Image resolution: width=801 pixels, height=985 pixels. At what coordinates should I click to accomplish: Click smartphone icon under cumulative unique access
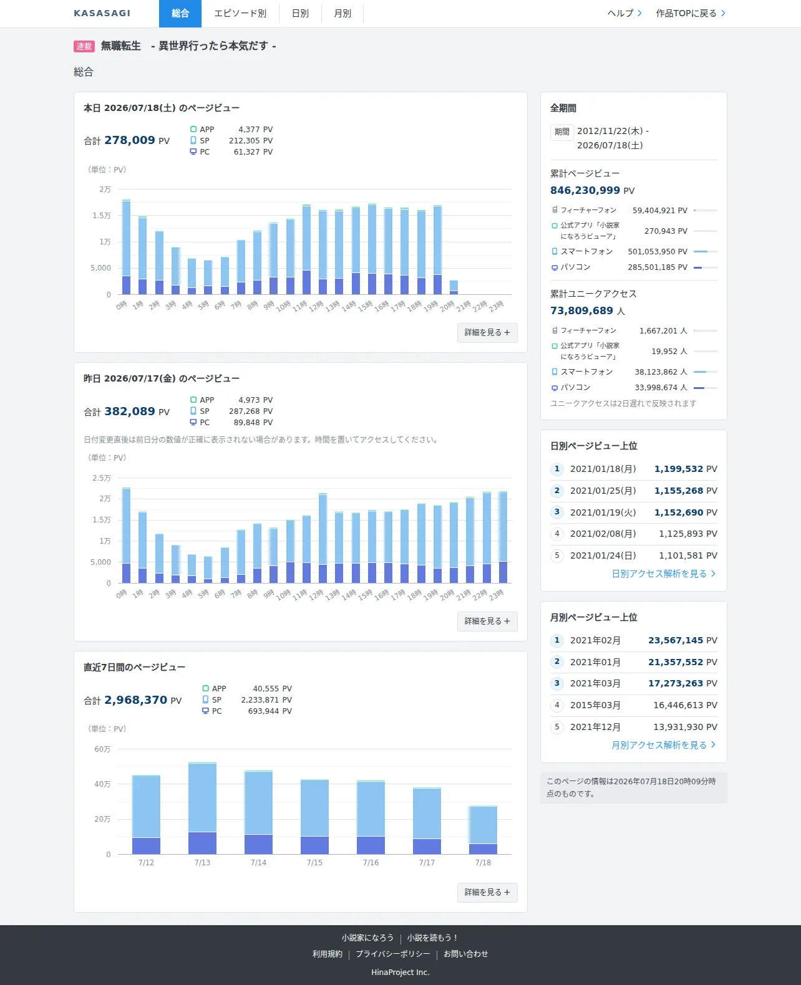click(x=555, y=372)
